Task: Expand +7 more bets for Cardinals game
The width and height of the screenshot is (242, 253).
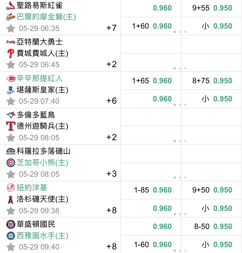Action: click(x=111, y=28)
